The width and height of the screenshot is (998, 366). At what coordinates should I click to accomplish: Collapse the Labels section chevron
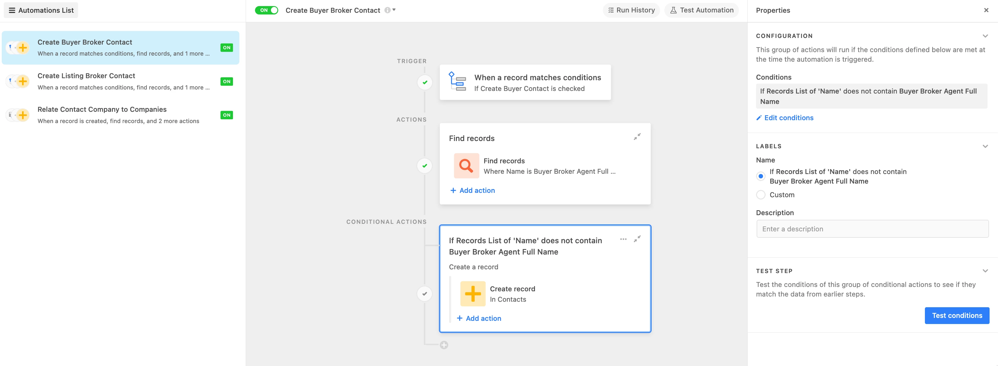tap(985, 146)
